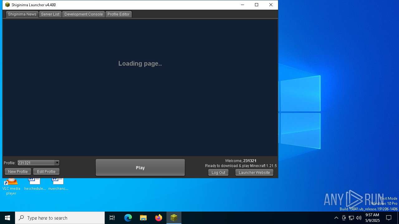This screenshot has height=224, width=399.
Task: Click the Shiginima Launcher title bar icon
Action: pyautogui.click(x=7, y=5)
